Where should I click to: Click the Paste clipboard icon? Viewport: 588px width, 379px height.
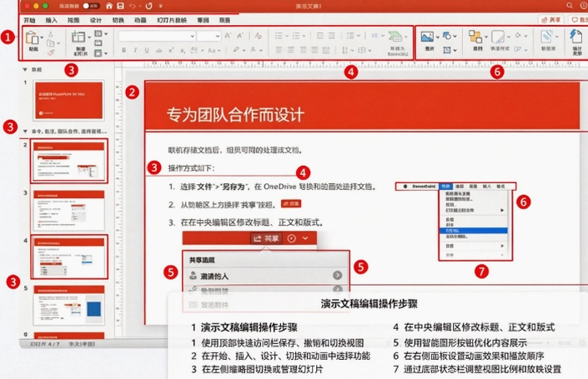33,37
